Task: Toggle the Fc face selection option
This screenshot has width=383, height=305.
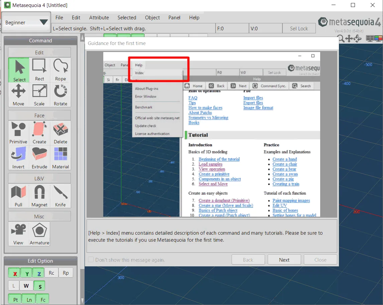Action: [42, 299]
